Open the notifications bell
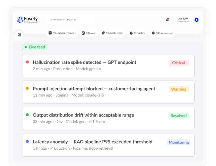 coord(167,20)
